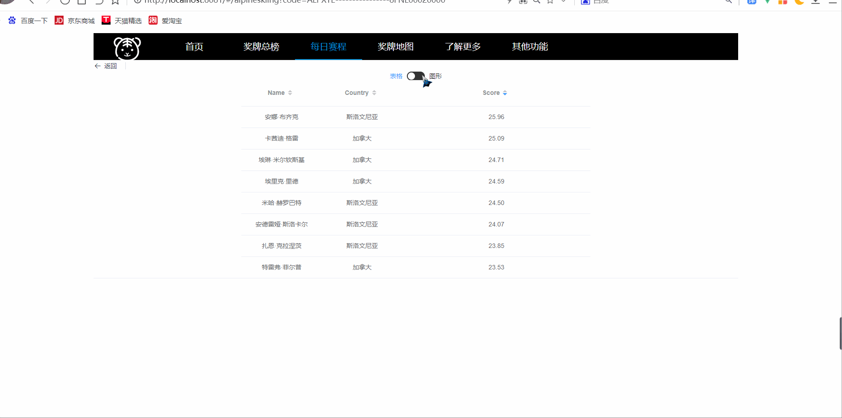Toggle the switch to show 图形 chart view
Image resolution: width=842 pixels, height=418 pixels.
coord(415,76)
